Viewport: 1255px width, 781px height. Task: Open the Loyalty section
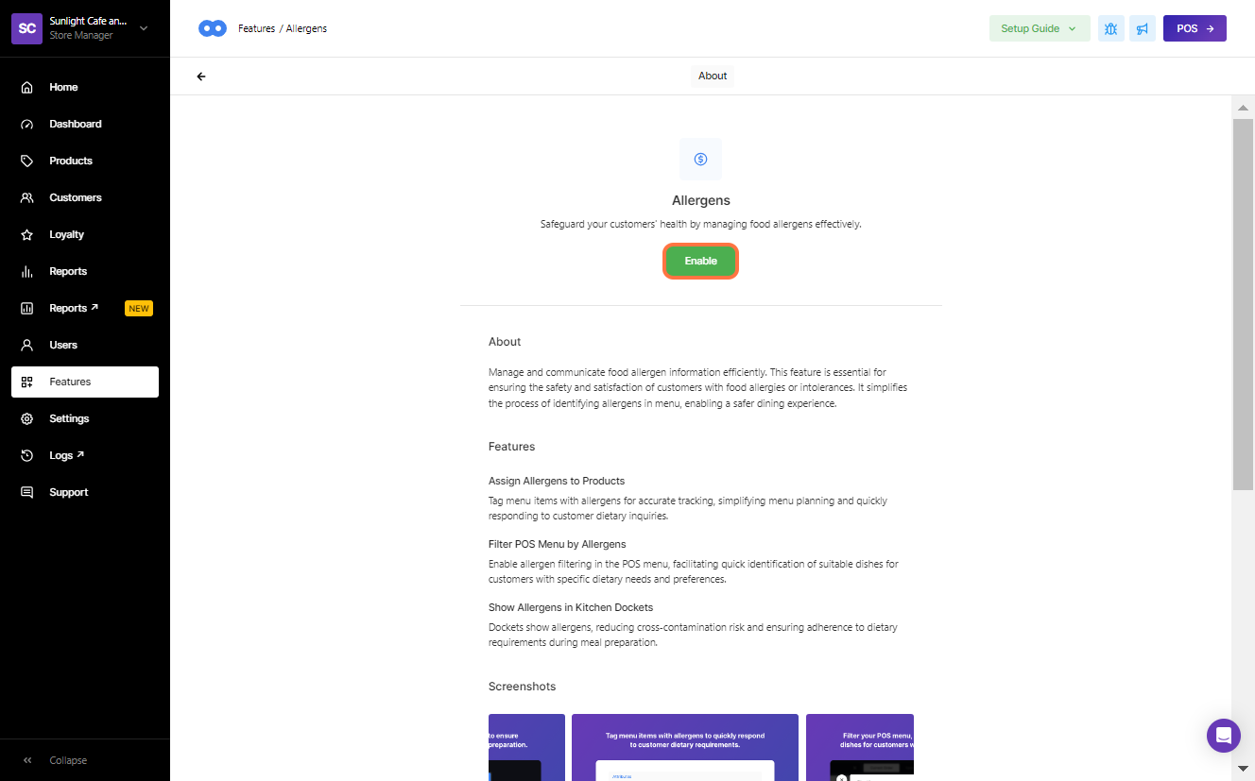[x=66, y=234]
